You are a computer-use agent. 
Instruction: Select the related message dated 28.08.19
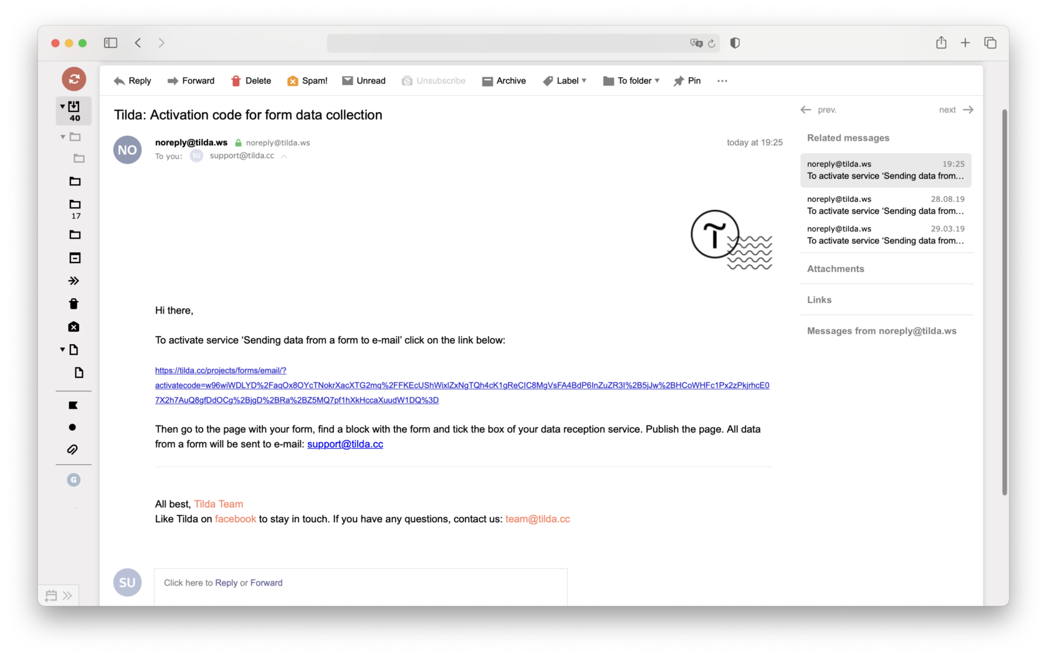tap(886, 205)
